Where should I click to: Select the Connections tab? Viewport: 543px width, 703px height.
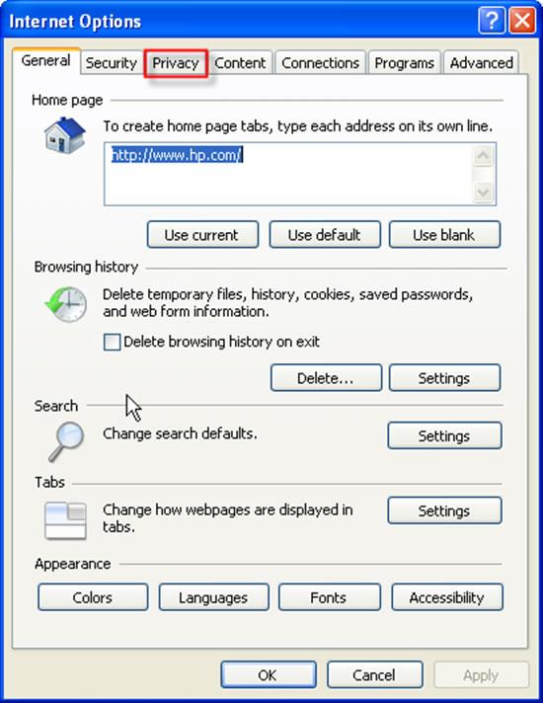pyautogui.click(x=321, y=63)
